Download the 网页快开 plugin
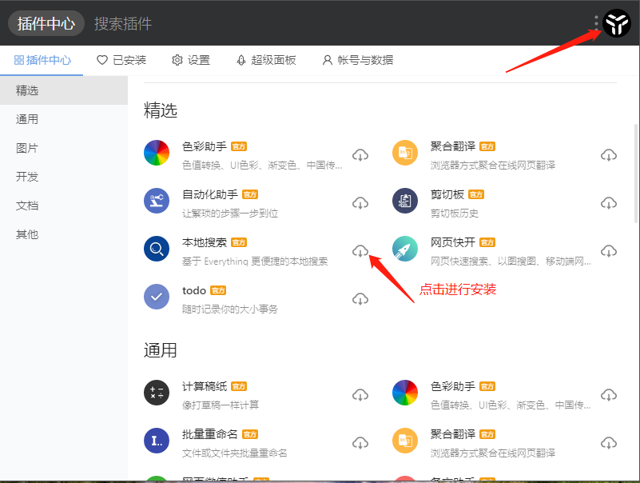The image size is (640, 483). 609,251
